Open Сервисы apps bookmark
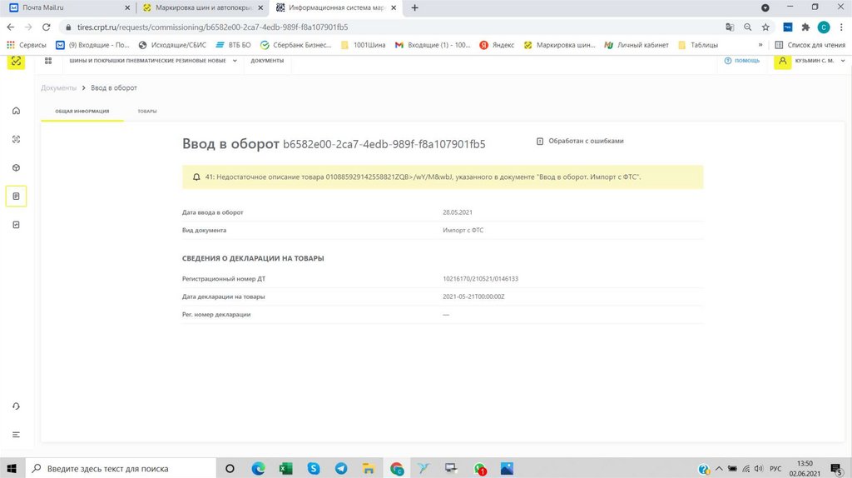The height and width of the screenshot is (478, 852). [x=26, y=45]
